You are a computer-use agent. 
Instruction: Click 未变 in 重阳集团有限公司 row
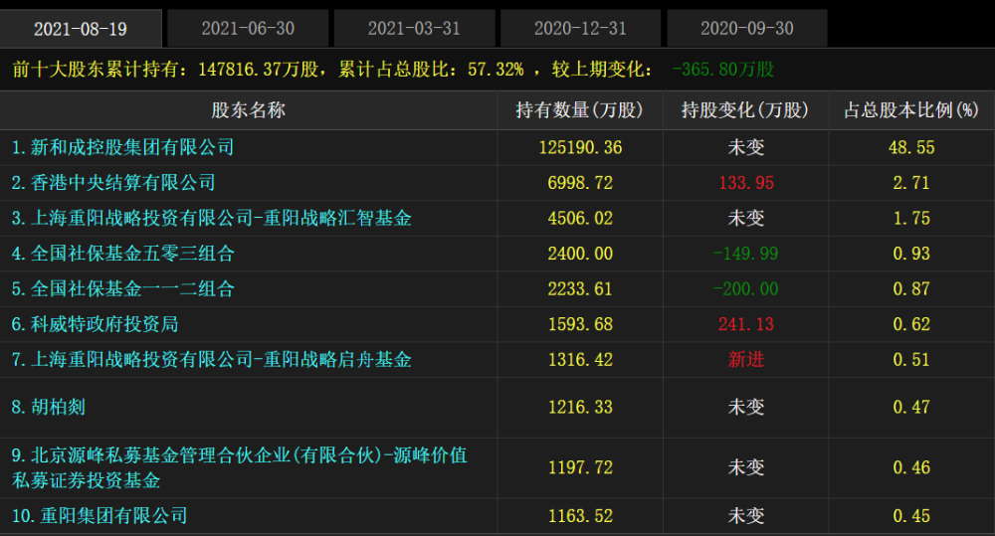coord(745,516)
